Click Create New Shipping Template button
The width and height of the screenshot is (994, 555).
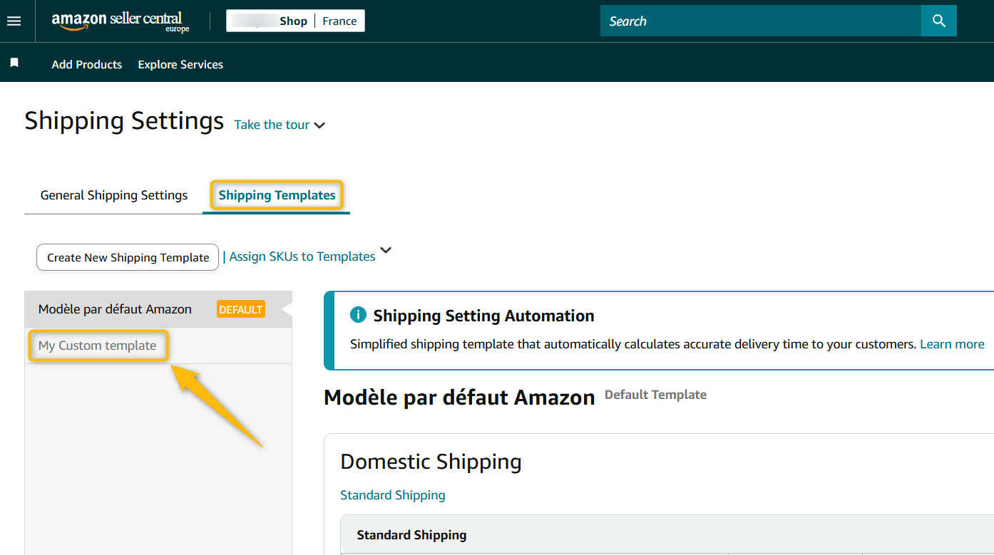coord(128,257)
